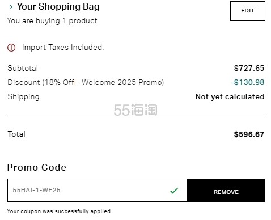Click the discount amount -$130.98
Image resolution: width=271 pixels, height=220 pixels.
coord(248,82)
